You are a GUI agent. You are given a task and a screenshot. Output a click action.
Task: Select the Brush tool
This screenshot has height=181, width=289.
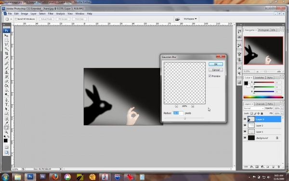coord(6,68)
